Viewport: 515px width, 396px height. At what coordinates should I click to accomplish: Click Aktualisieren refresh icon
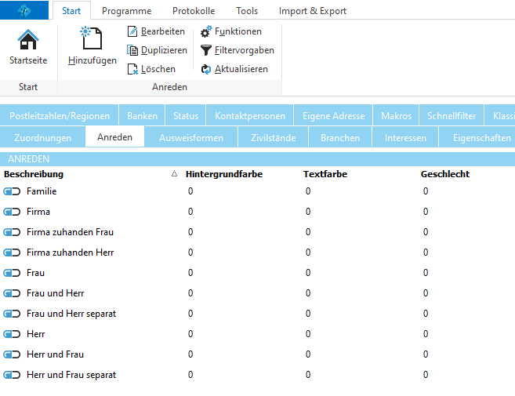coord(206,69)
